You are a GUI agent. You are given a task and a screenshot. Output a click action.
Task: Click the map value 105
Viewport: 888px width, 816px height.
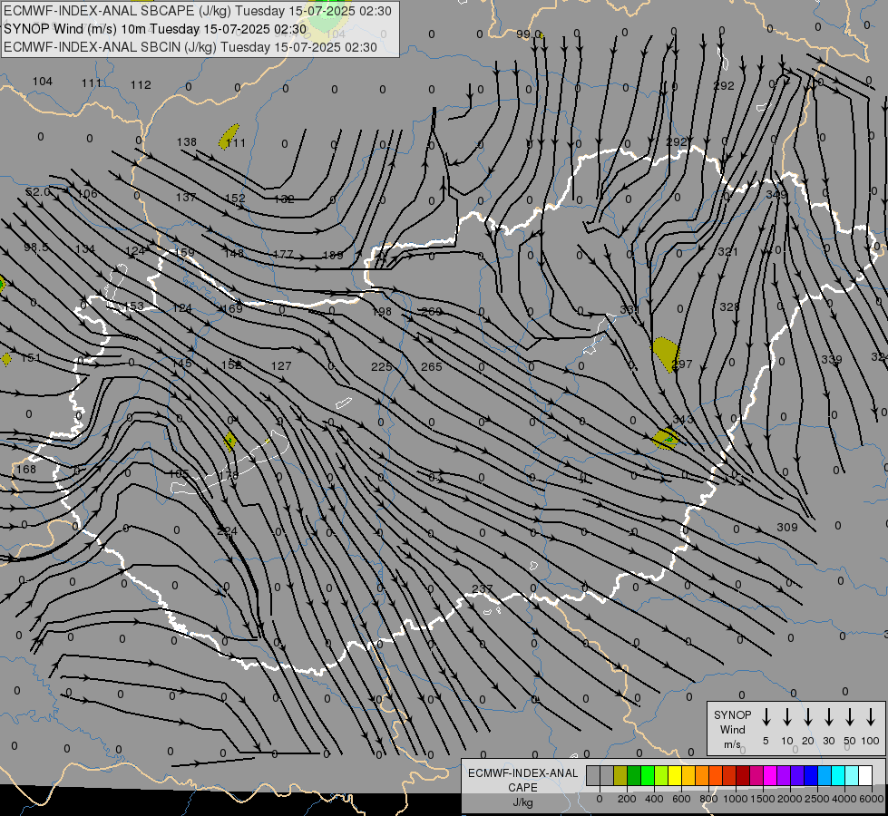[x=179, y=473]
